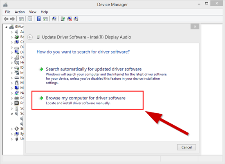225x164 pixels.
Task: Select the network adapters icon in the Ne row
Action: click(x=17, y=93)
